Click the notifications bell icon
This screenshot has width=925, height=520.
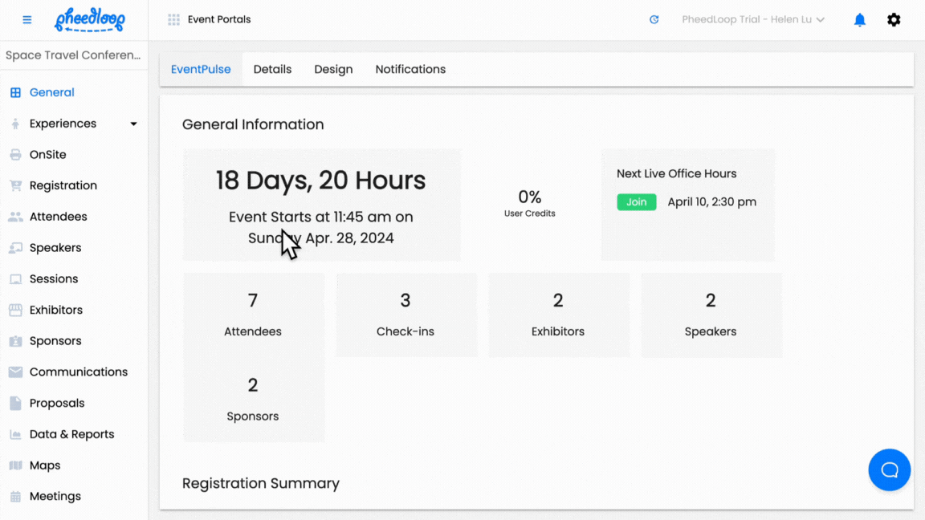click(x=859, y=19)
